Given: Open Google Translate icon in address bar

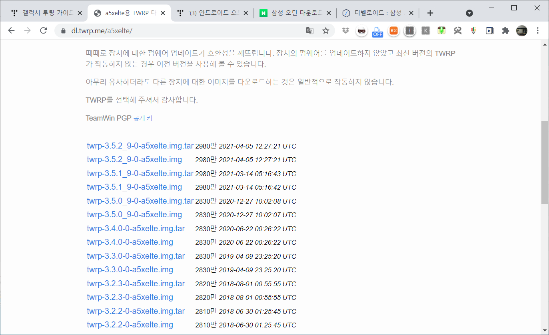Looking at the screenshot, I should 309,30.
